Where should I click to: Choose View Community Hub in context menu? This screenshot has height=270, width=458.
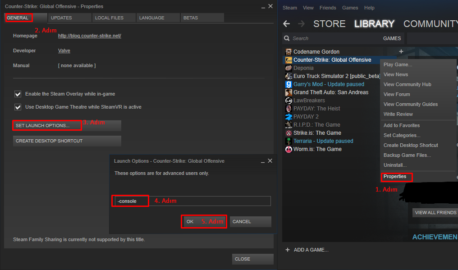418,84
